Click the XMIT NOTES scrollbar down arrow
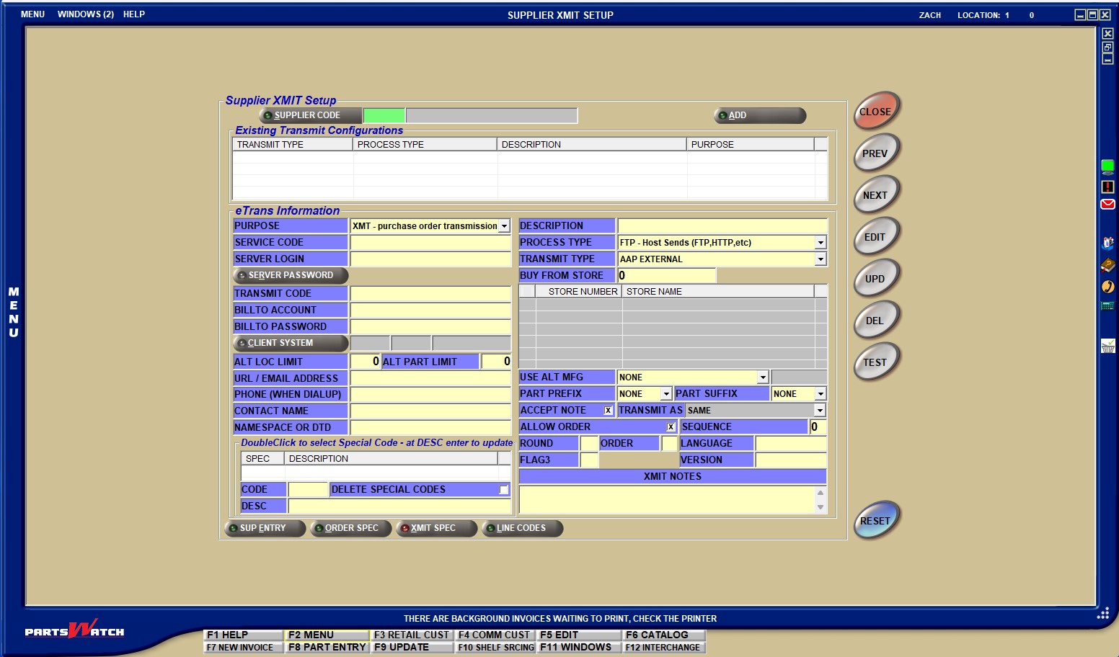 [820, 507]
